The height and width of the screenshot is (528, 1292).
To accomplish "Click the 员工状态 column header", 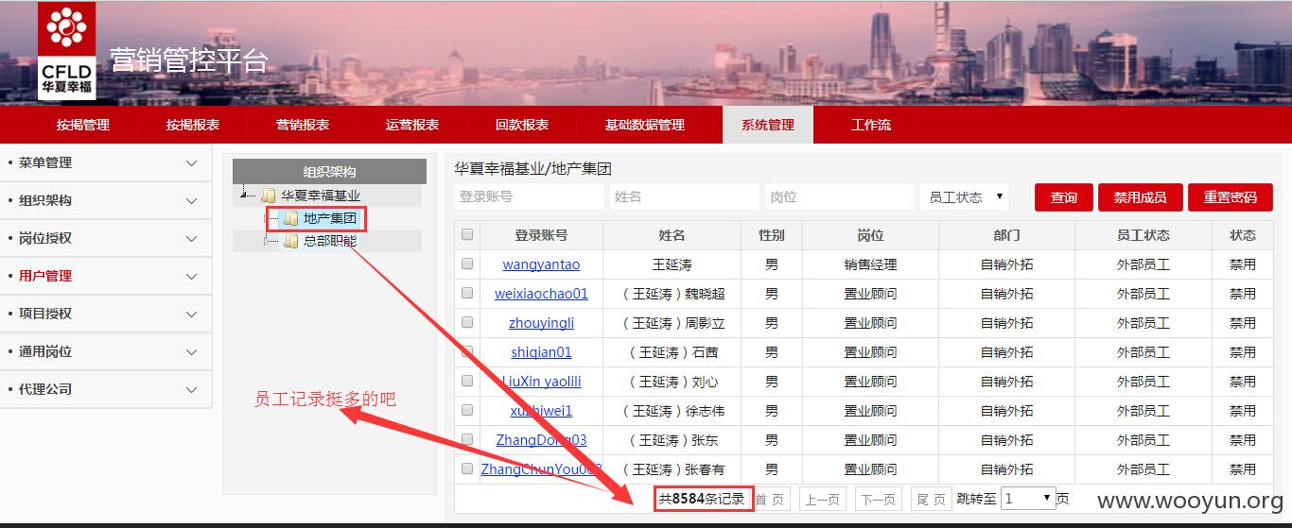I will point(1143,235).
